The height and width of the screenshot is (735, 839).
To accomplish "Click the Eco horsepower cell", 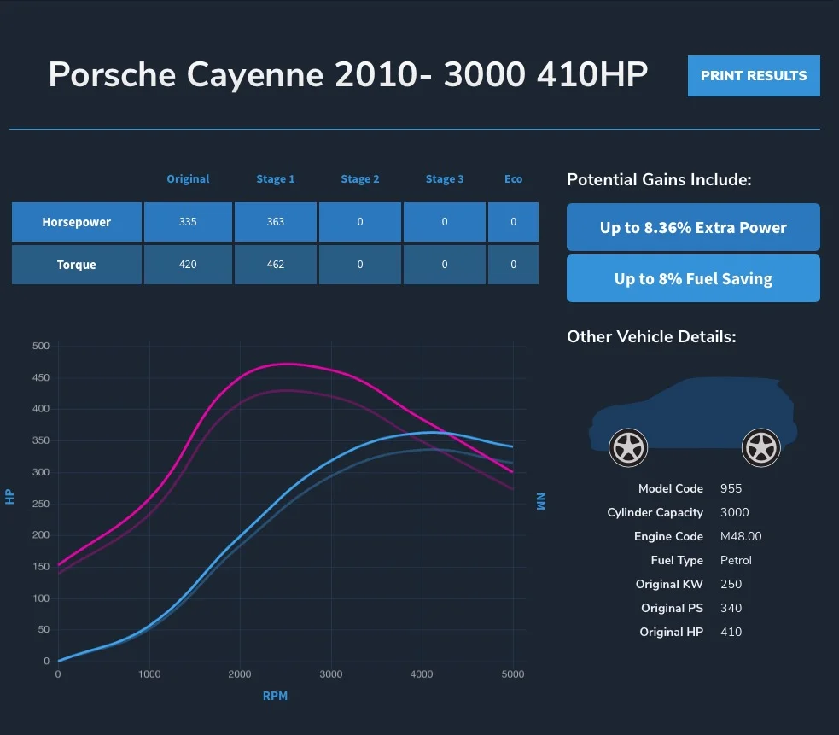I will (513, 222).
